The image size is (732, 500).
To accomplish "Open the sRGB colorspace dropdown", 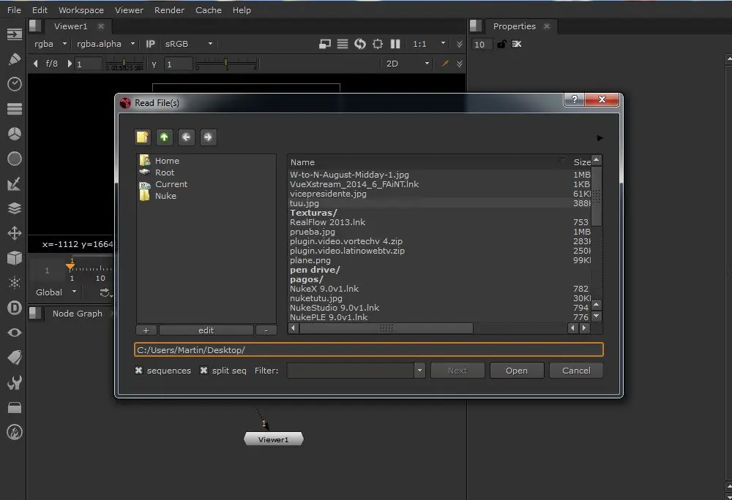I will click(189, 44).
